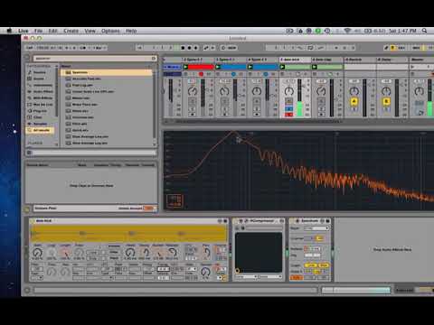This screenshot has height=325, width=434.
Task: Click hot-swap icon on kick device title
Action: (220, 221)
